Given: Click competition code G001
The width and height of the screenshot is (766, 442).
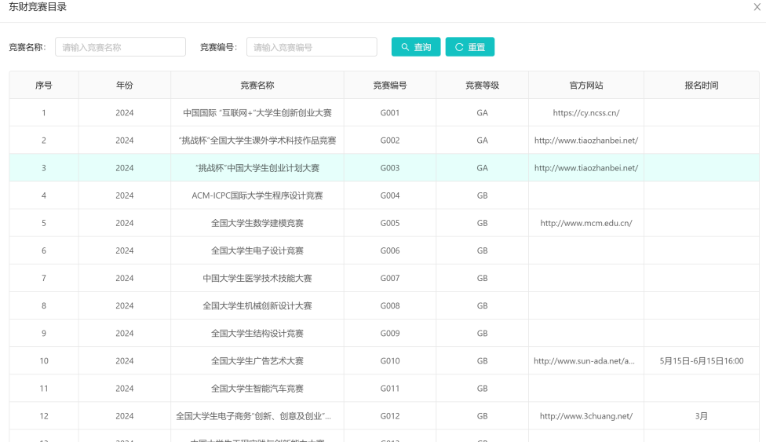Looking at the screenshot, I should [x=390, y=112].
